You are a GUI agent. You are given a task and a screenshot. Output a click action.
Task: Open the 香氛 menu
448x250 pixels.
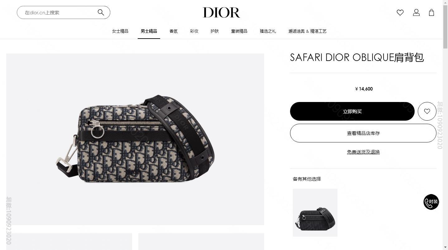[174, 31]
